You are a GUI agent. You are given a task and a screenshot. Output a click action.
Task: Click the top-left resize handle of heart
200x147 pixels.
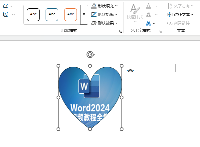coord(58,66)
